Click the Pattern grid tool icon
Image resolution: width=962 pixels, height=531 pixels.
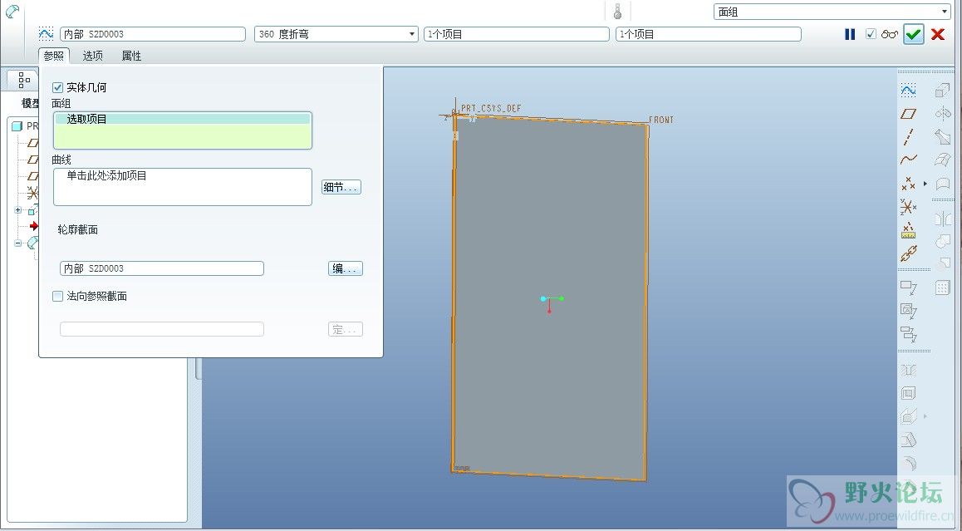pyautogui.click(x=943, y=288)
